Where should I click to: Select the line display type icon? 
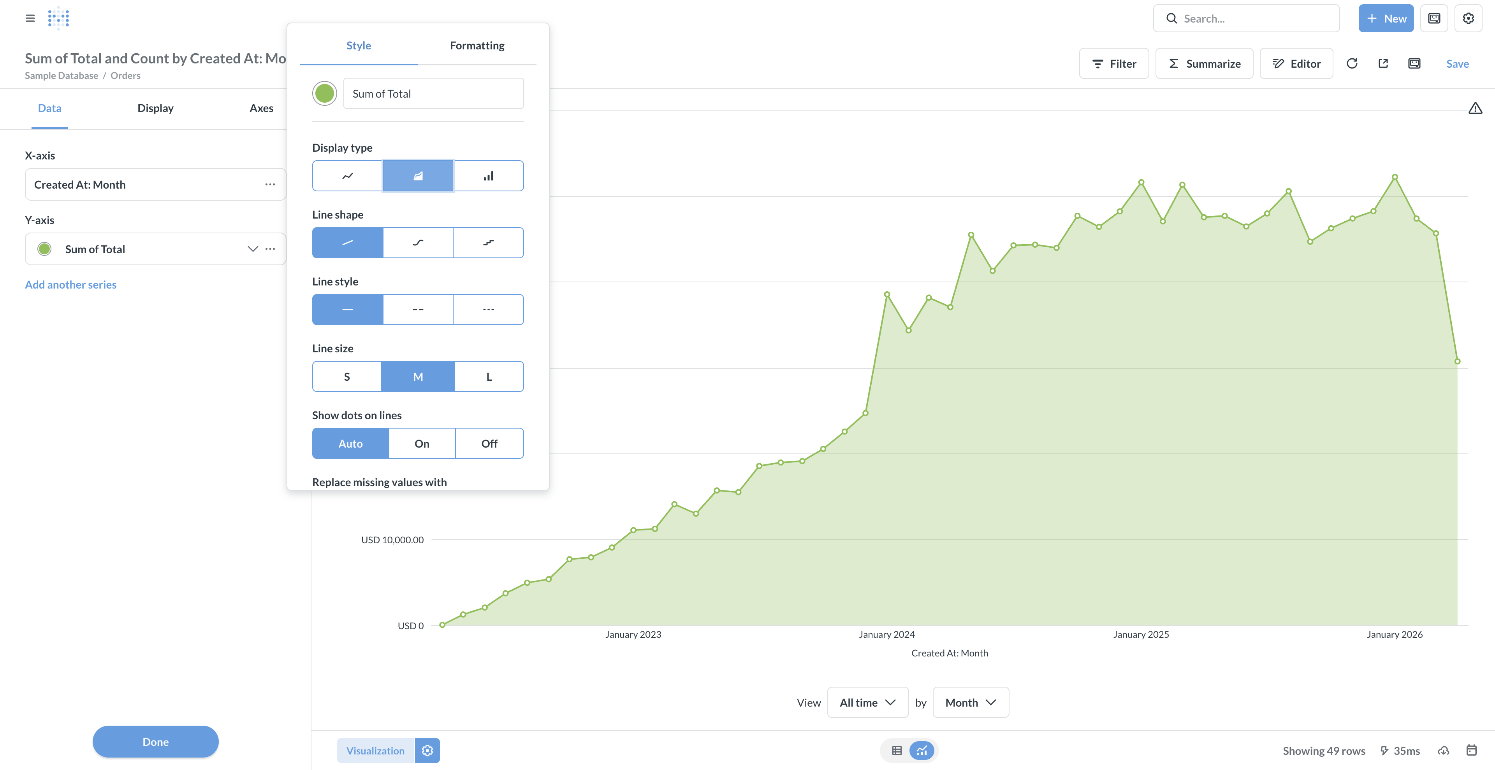(x=347, y=176)
